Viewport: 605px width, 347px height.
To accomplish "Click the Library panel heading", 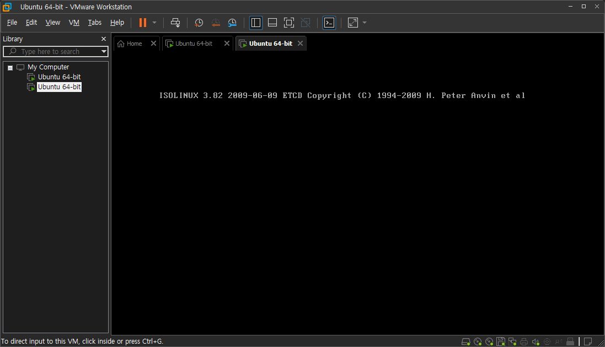I will pos(13,39).
